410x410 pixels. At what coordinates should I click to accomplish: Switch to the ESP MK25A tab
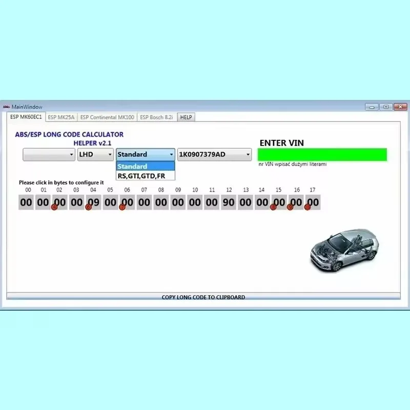click(61, 117)
